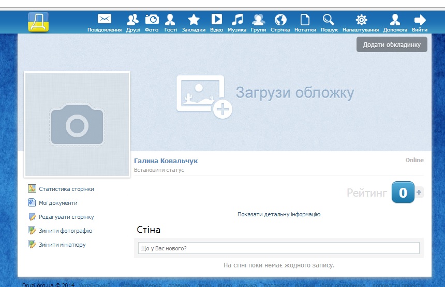Click the Вийти logout arrow icon
The image size is (445, 287).
click(x=420, y=20)
